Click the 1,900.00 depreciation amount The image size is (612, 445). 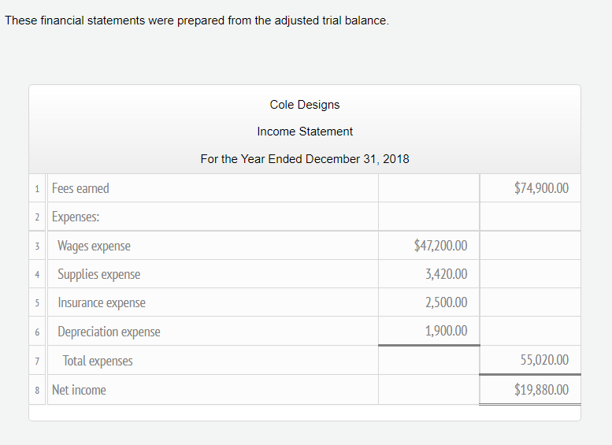446,331
